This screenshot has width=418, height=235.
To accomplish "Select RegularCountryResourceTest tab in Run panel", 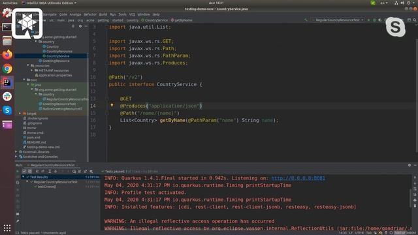I will pos(53,165).
